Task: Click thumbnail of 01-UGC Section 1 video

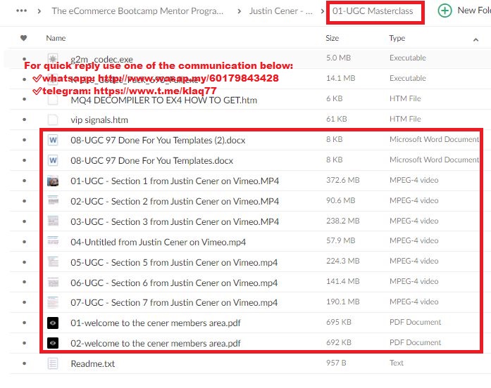Action: click(53, 181)
